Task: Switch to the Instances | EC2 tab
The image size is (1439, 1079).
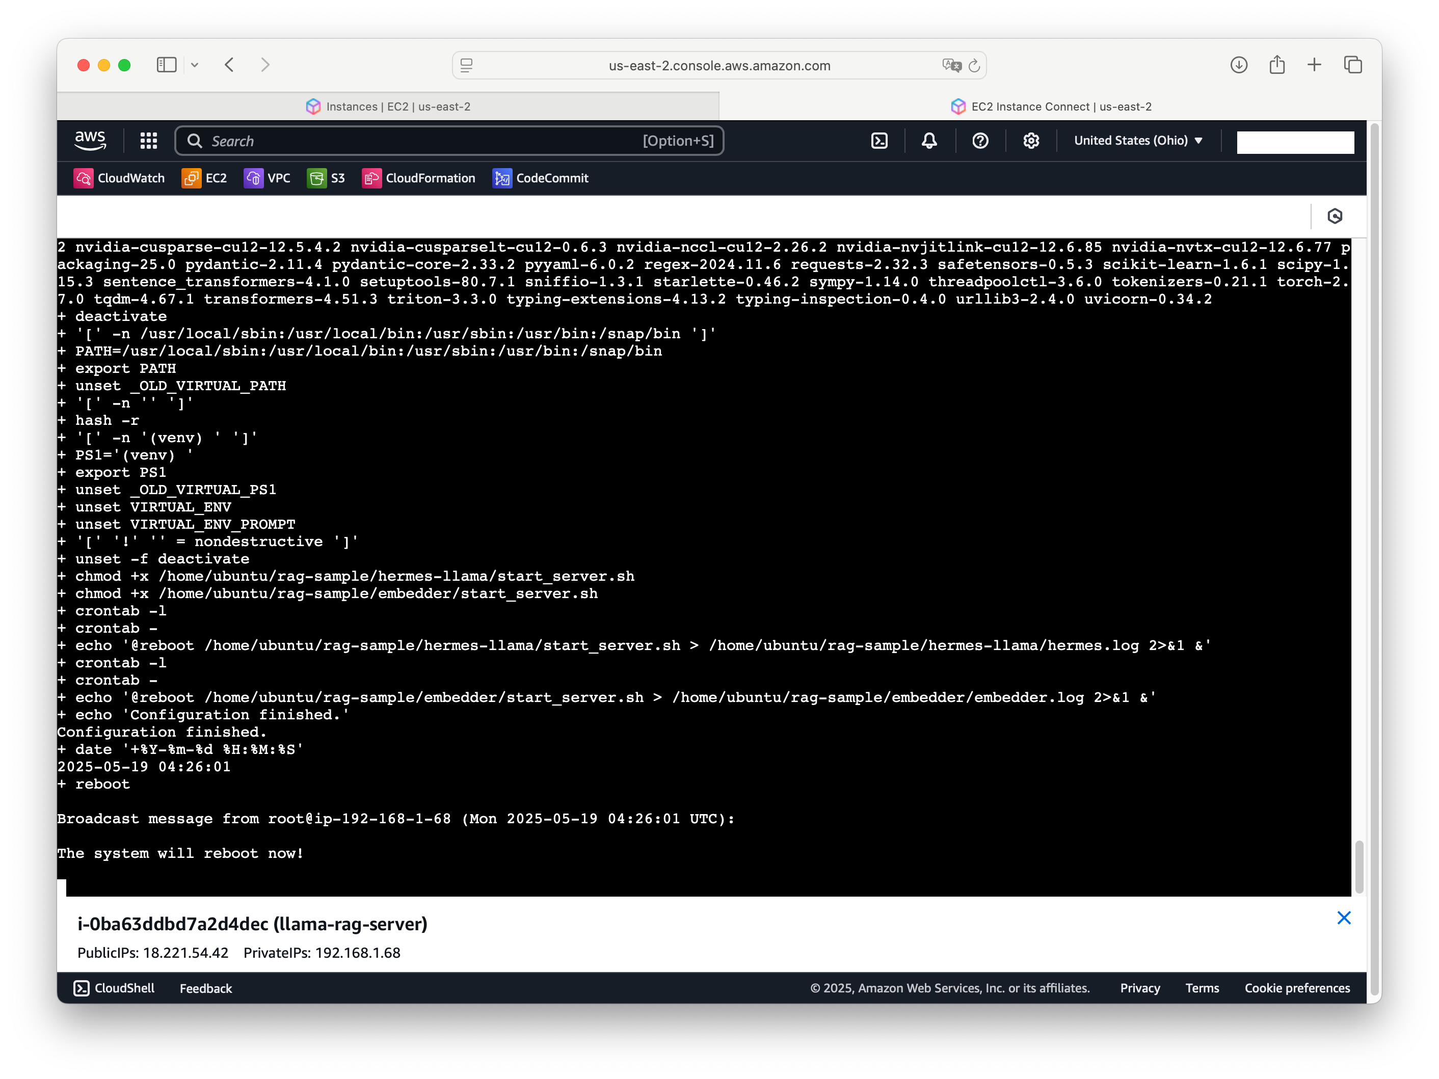Action: 388,106
